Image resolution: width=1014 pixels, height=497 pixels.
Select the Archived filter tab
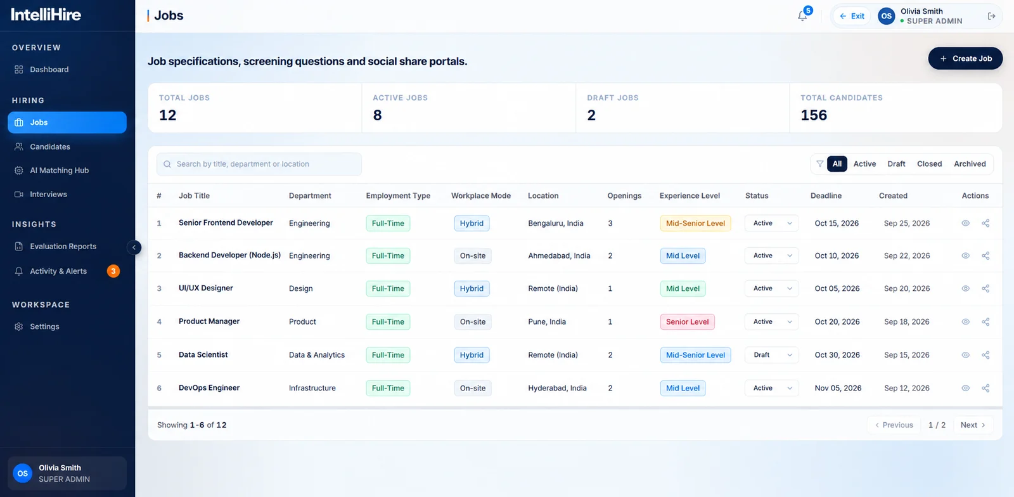point(970,164)
